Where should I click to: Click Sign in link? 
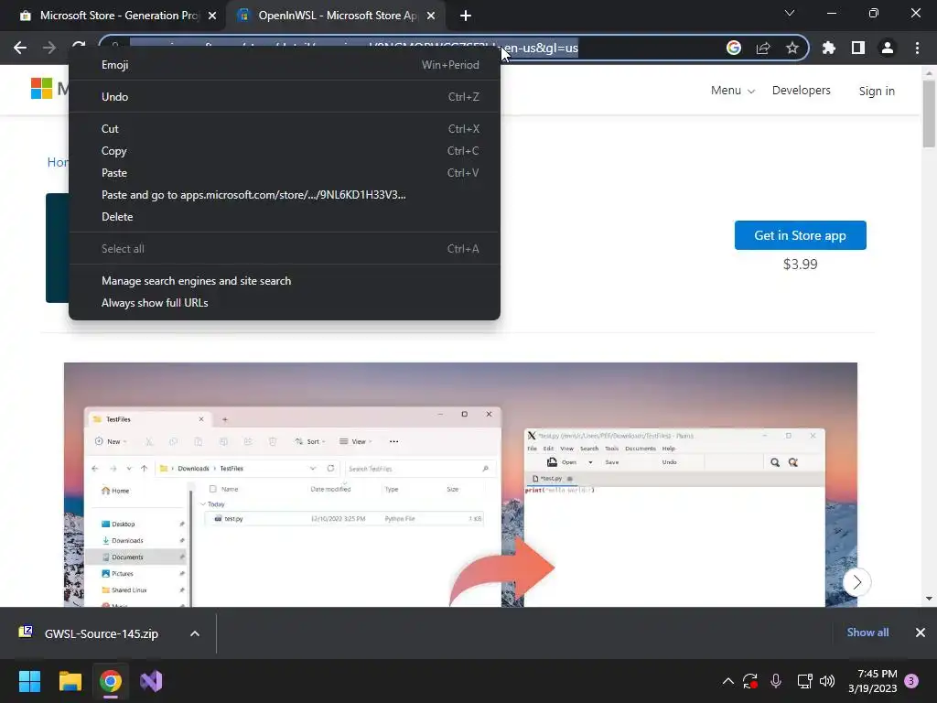point(877,91)
